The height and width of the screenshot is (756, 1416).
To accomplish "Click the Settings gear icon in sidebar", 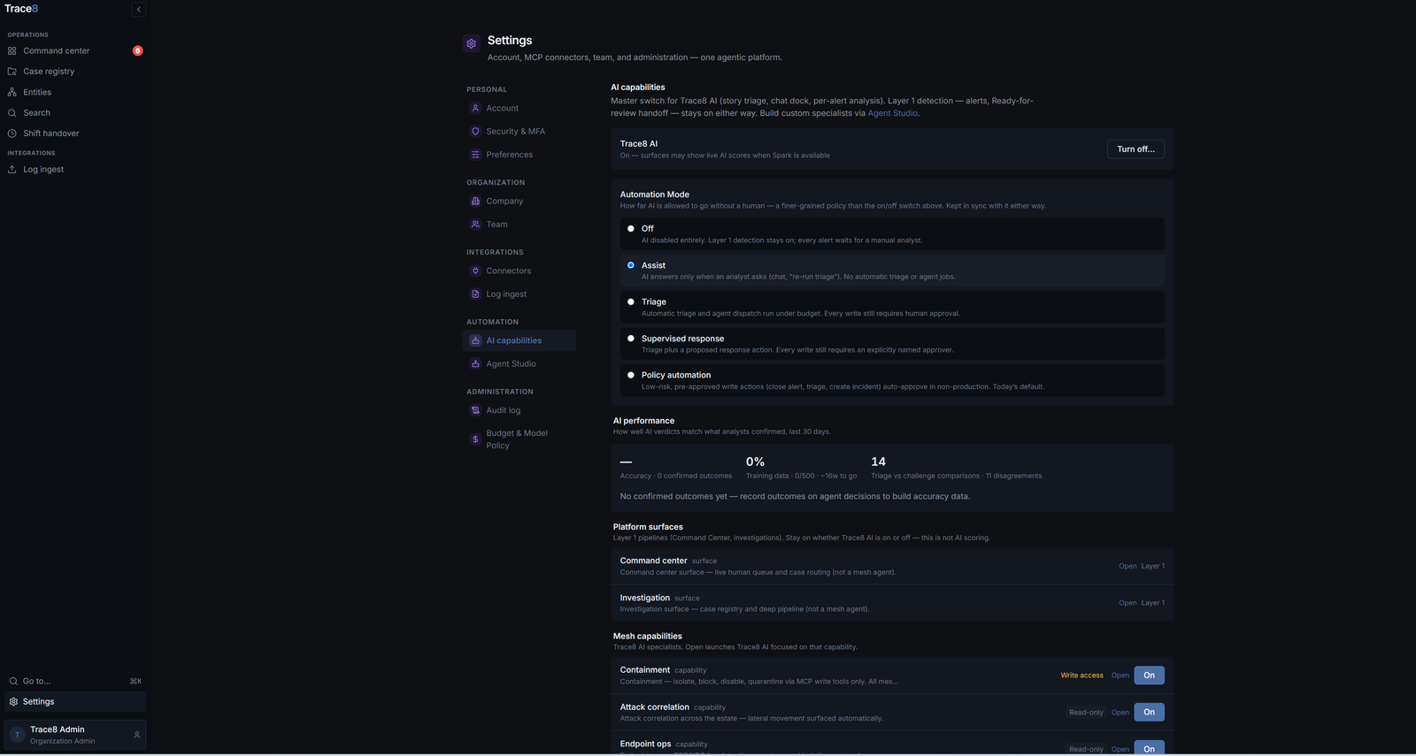I will pos(13,702).
